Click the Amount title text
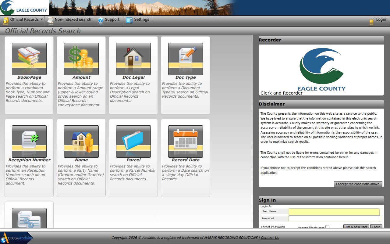Screen dimensions: 390x244 click(x=81, y=77)
